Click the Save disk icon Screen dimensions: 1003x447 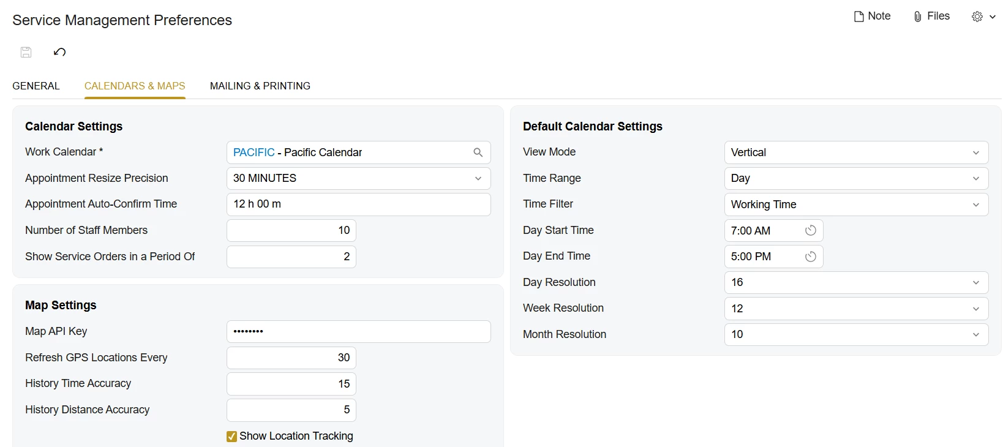26,52
